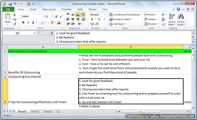Toggle Underline formatting
The height and width of the screenshot is (120, 197).
click(x=33, y=22)
